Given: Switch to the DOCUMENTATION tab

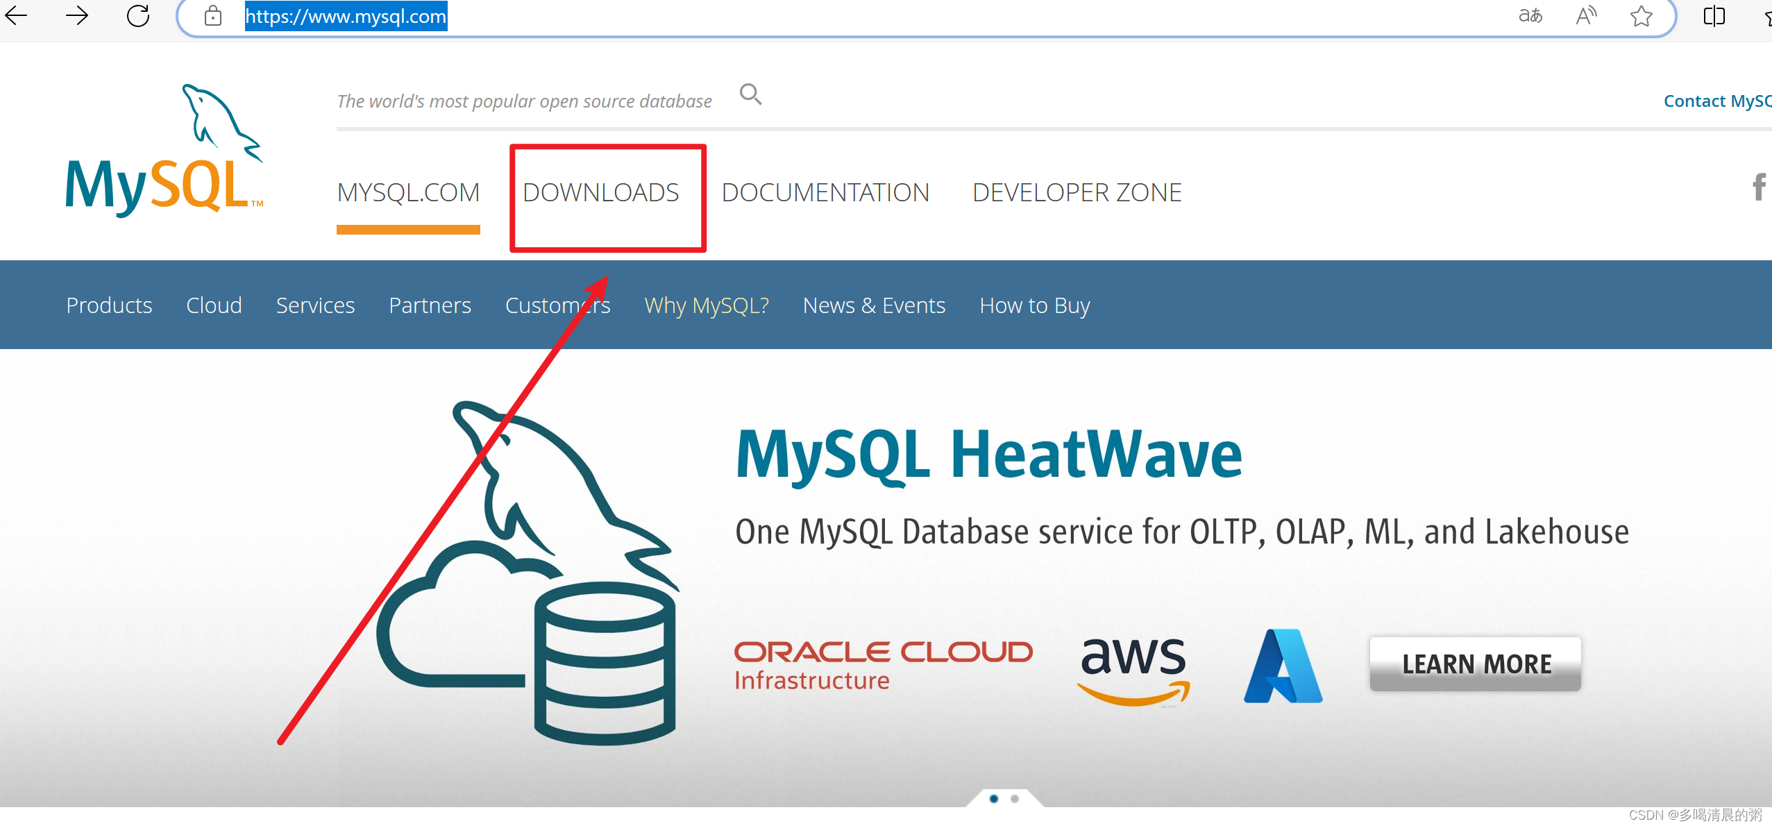Looking at the screenshot, I should point(825,192).
